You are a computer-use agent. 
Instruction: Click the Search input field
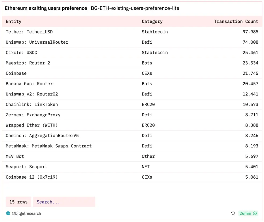64,202
